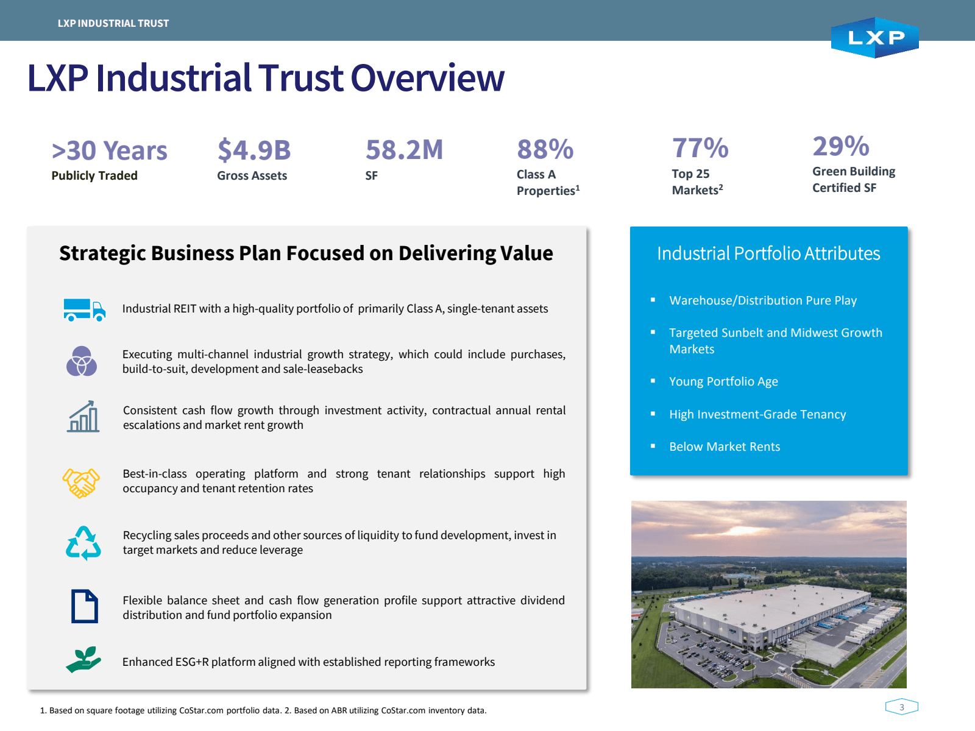This screenshot has height=731, width=975.
Task: Click the 'Young Portfolio Age' bullet
Action: click(x=723, y=381)
